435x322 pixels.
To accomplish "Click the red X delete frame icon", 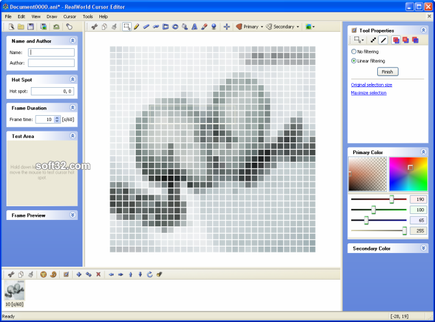I will [x=98, y=275].
